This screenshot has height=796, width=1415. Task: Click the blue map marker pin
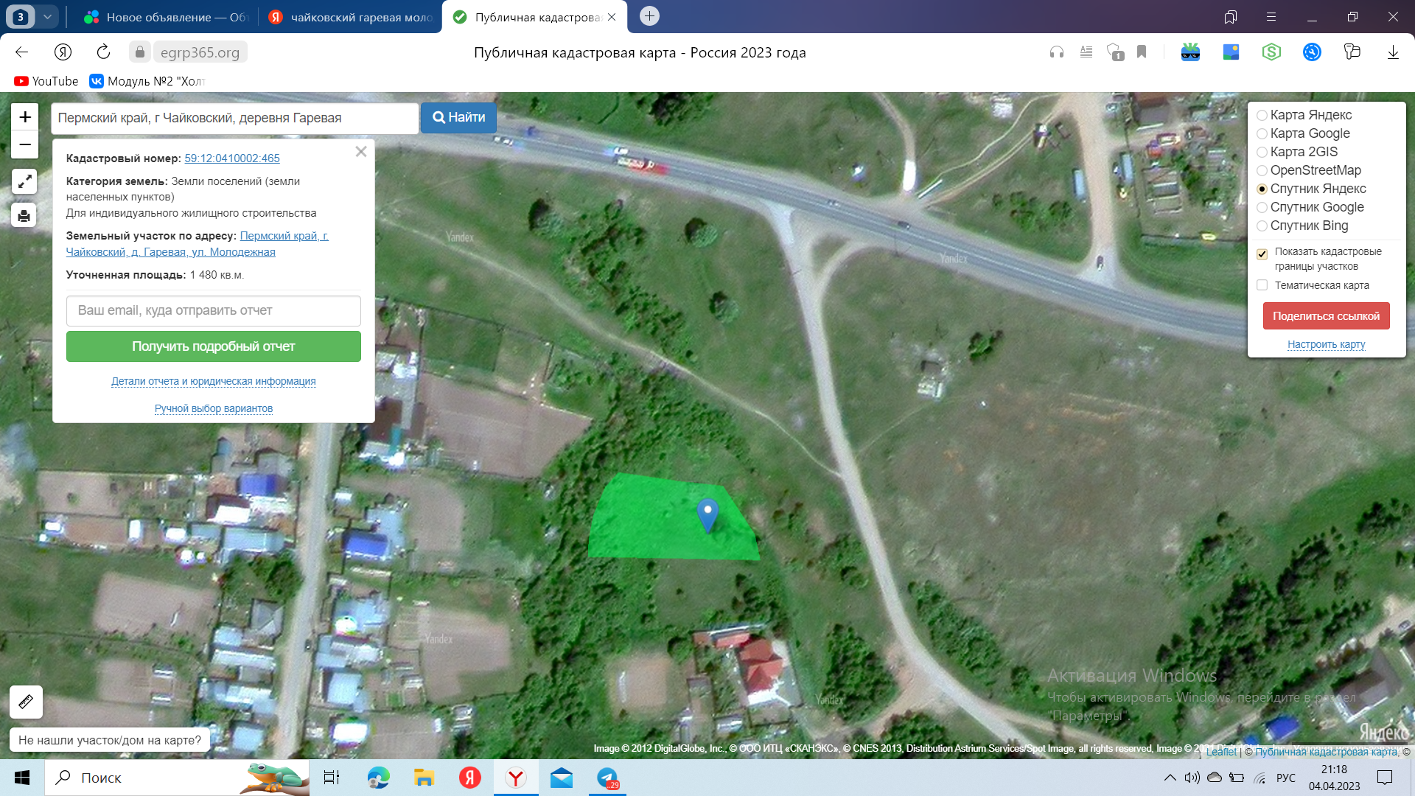[x=707, y=514]
